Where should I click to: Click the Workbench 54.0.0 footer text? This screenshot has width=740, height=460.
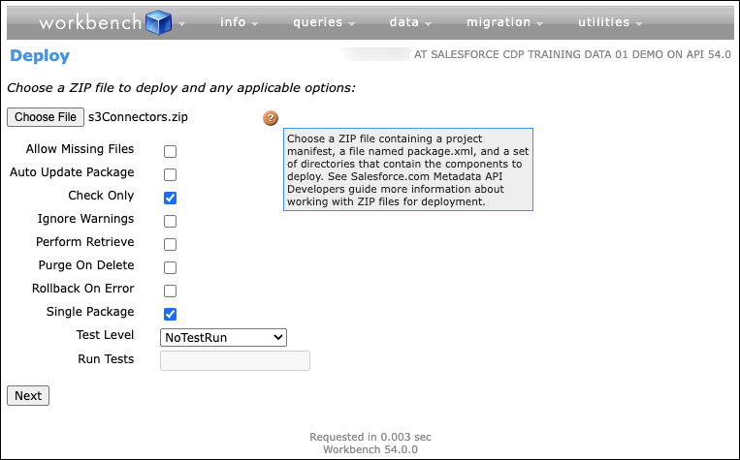pyautogui.click(x=370, y=449)
